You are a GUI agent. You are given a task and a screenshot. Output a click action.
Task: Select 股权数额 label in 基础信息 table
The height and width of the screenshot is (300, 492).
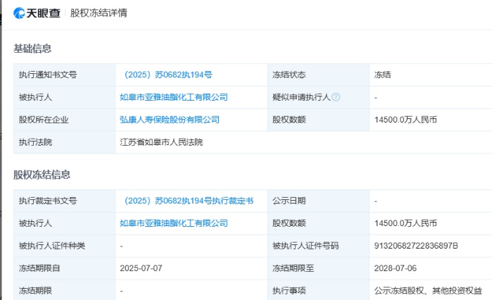tap(289, 120)
